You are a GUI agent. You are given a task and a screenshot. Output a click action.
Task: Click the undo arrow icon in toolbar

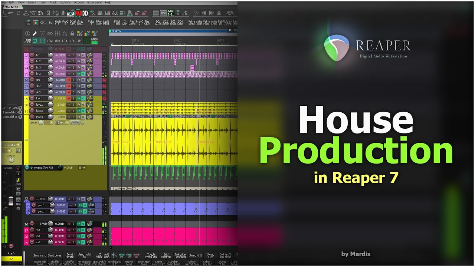coord(11,13)
